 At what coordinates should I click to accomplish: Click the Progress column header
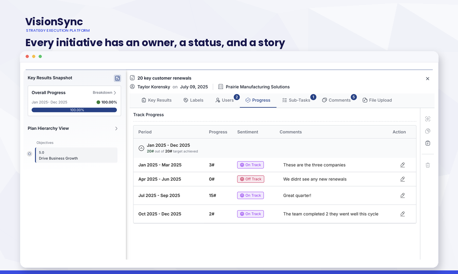[218, 132]
